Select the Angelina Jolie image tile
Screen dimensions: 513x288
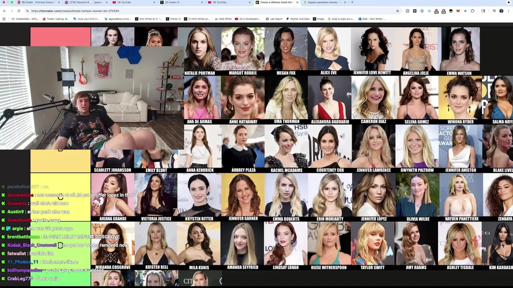(416, 52)
